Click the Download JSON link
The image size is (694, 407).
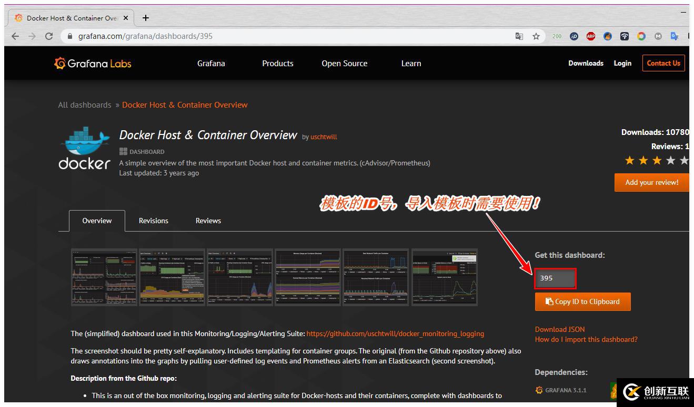pos(560,329)
